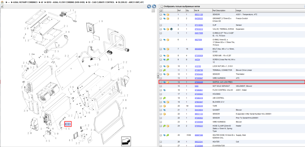Open 8010 - AXIAL-FLOW COMBINE breadcrumb
Viewport: 305px width, 147px height.
(66, 2)
